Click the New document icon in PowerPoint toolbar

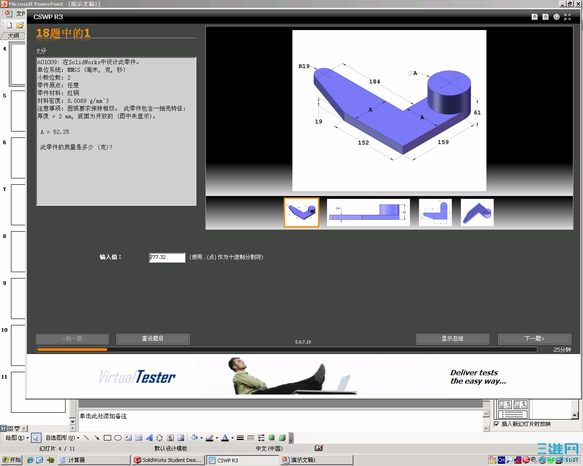tap(9, 25)
